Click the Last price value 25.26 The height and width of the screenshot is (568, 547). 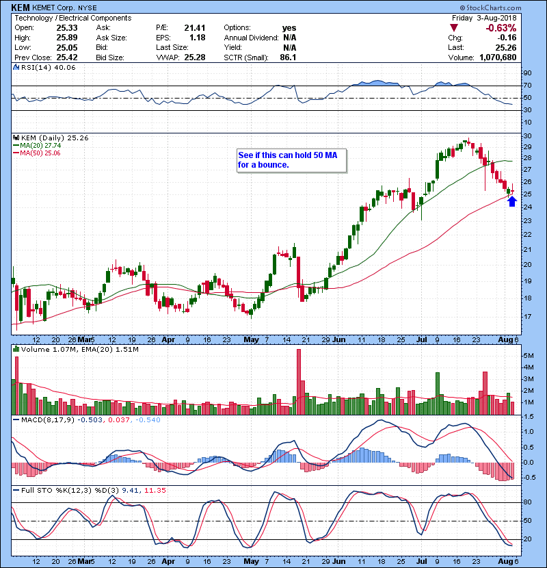click(x=506, y=47)
